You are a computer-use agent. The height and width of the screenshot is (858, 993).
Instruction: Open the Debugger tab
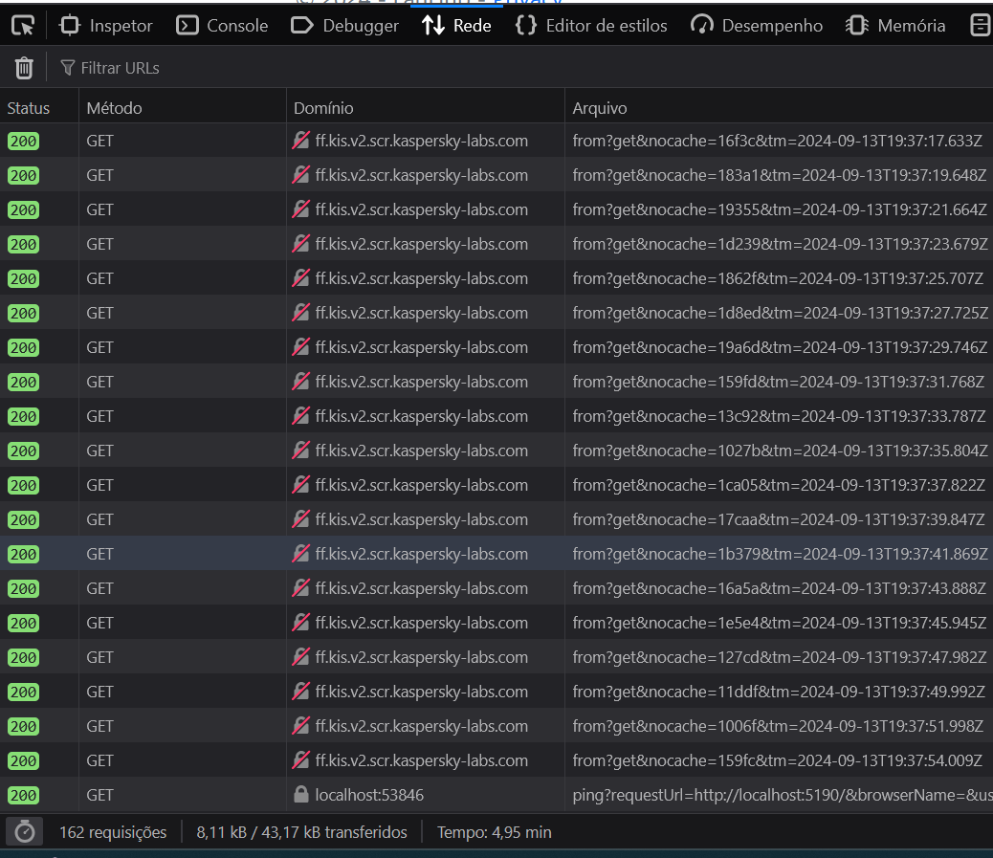point(345,26)
